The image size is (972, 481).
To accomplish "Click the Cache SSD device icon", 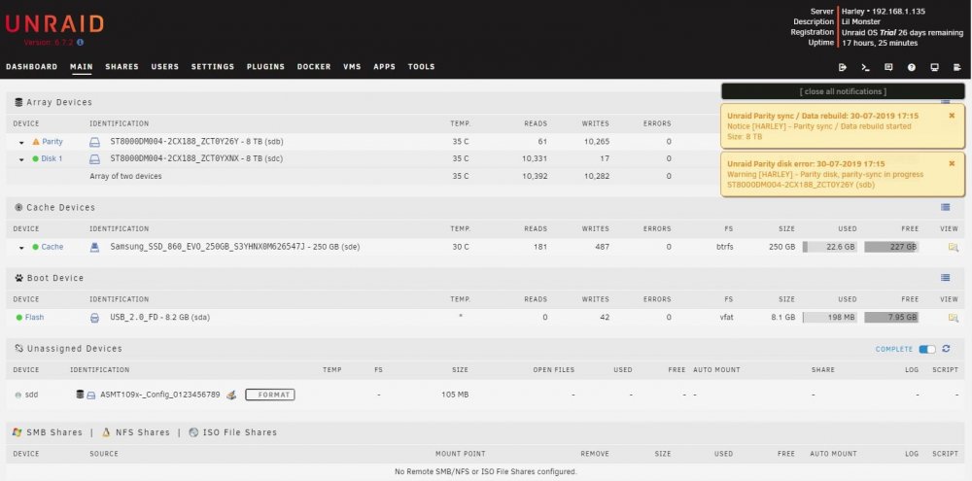I will [94, 248].
